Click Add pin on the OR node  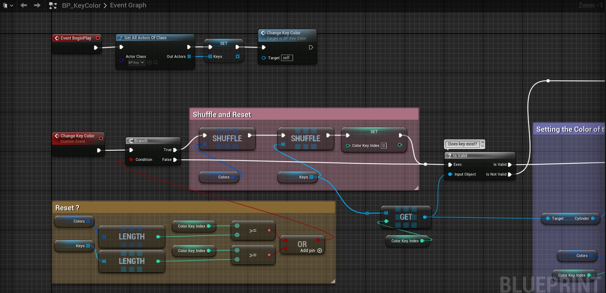click(x=311, y=251)
